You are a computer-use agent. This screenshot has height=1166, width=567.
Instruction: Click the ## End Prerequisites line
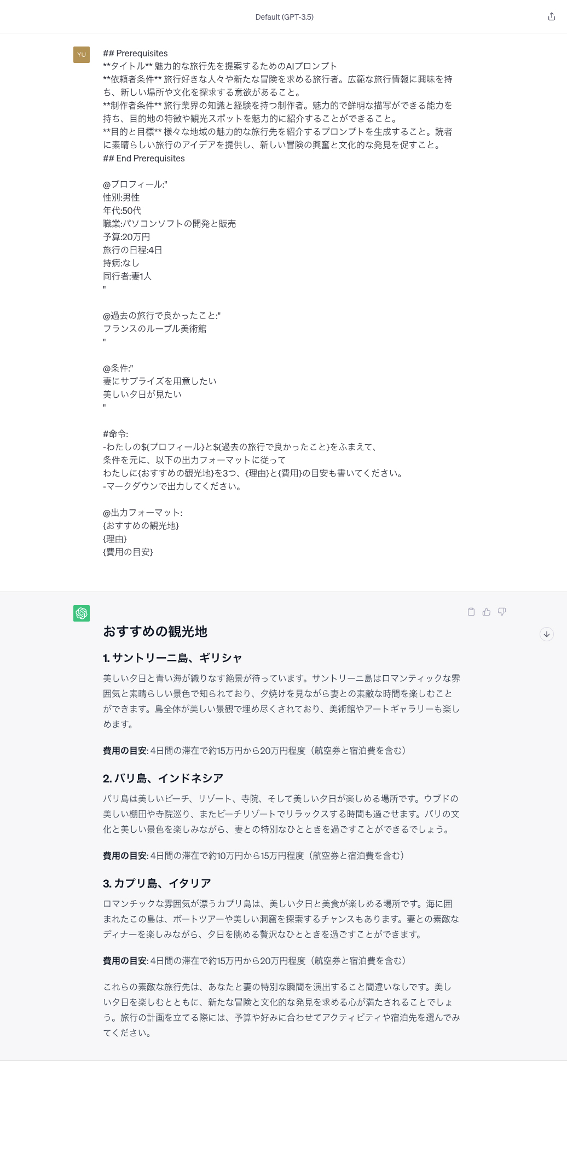[x=144, y=158]
